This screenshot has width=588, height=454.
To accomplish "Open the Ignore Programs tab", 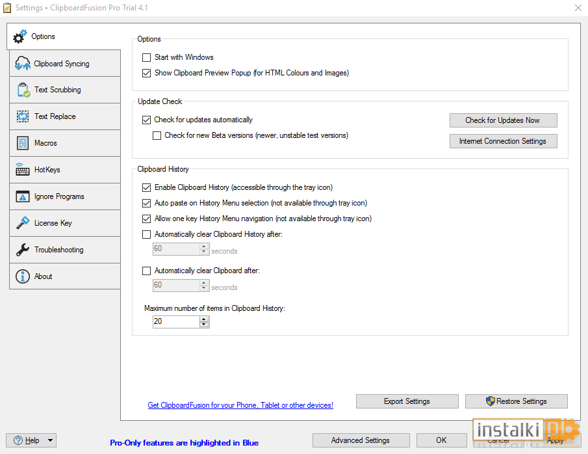I will (65, 196).
